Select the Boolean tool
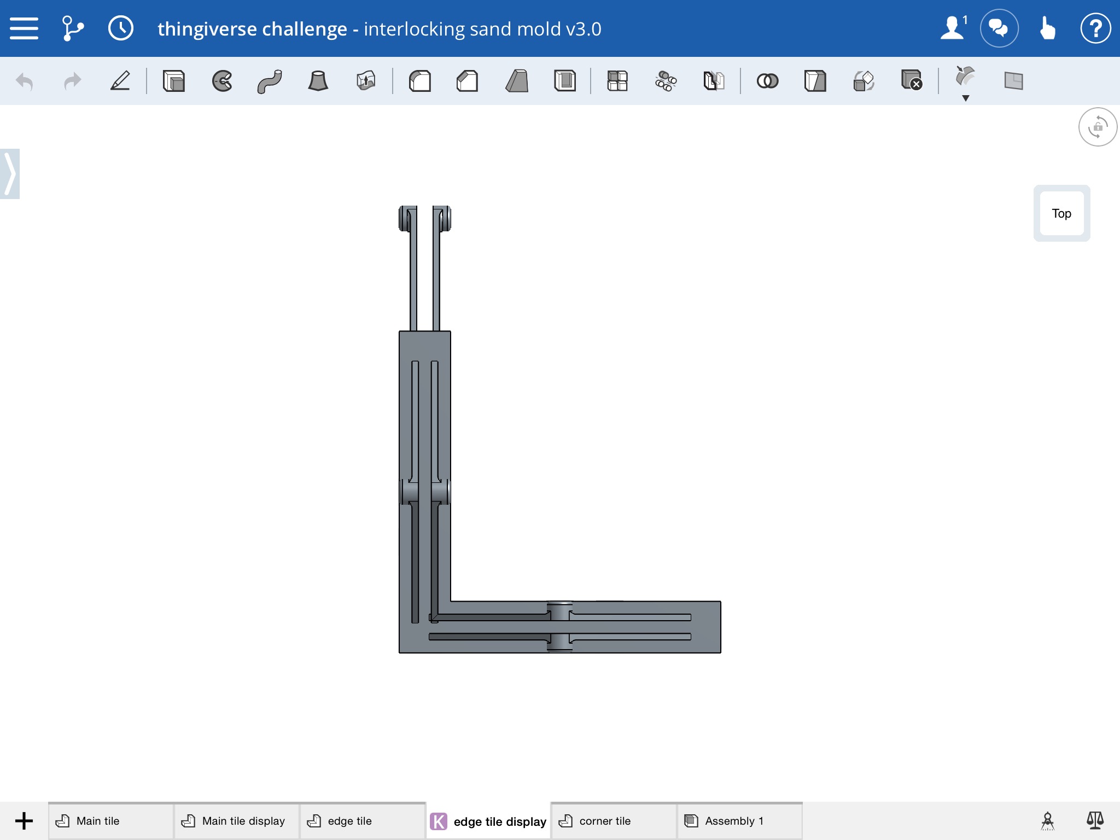The height and width of the screenshot is (840, 1120). coord(767,81)
